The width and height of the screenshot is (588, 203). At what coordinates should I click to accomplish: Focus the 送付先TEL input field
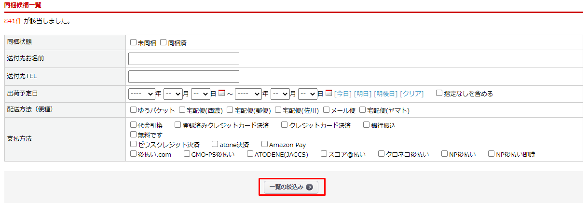184,77
